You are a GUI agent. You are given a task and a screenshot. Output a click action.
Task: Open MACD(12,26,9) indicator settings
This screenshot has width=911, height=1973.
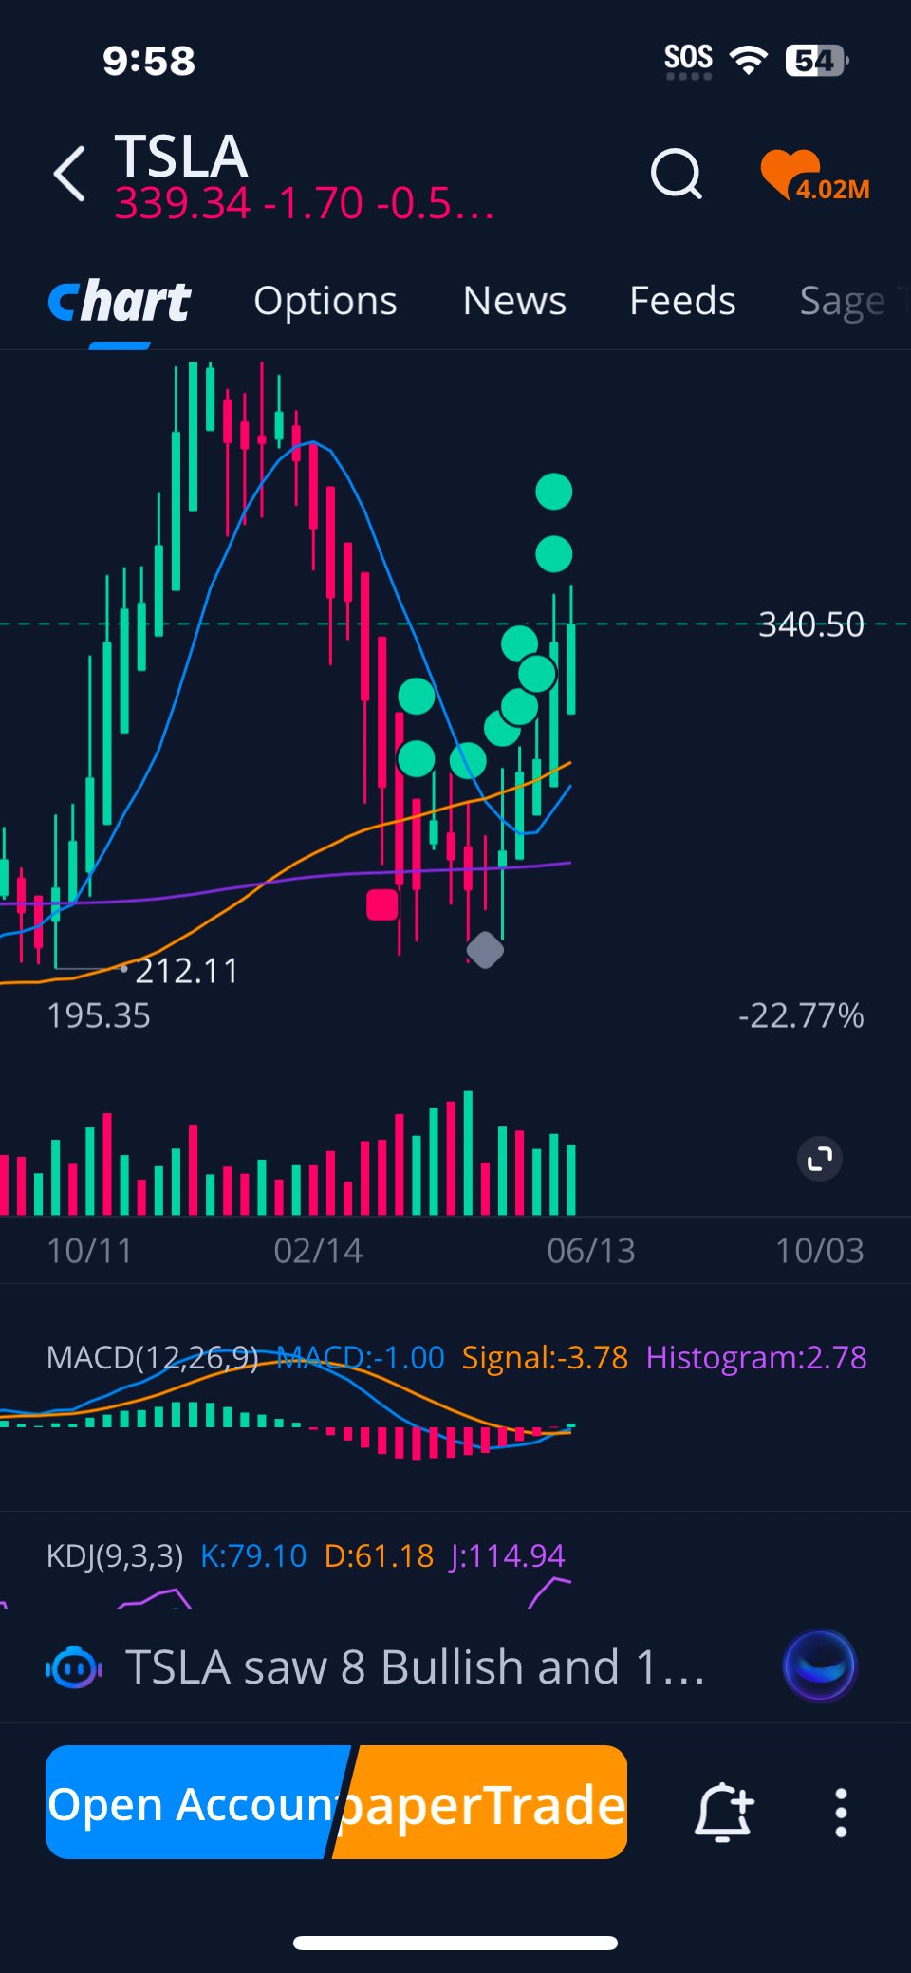click(x=152, y=1358)
